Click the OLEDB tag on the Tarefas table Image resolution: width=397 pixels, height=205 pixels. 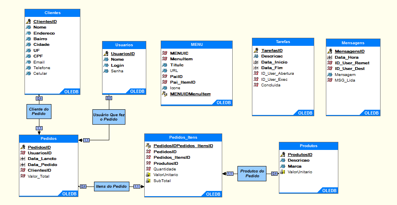click(305, 113)
